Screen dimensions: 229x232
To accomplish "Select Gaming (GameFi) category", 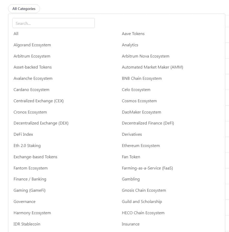I will [x=30, y=190].
